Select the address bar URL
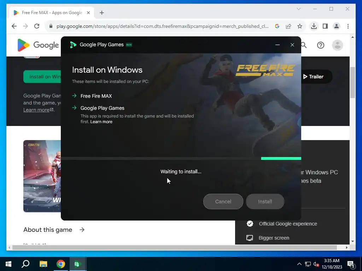 163,26
